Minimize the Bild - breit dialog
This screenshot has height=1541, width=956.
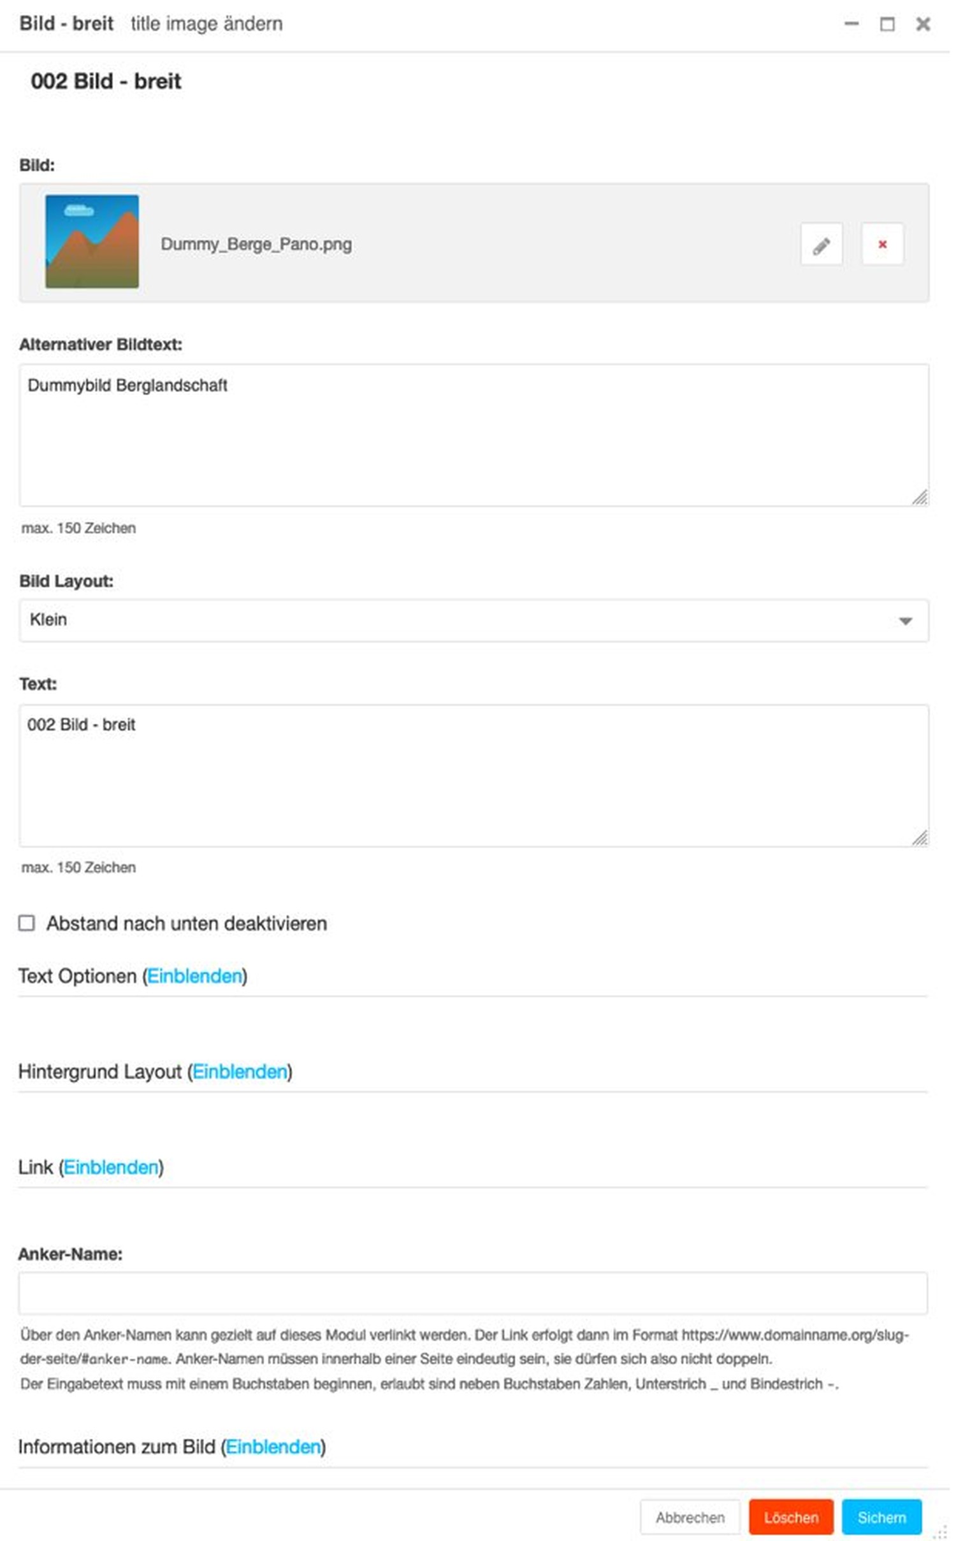pyautogui.click(x=851, y=24)
